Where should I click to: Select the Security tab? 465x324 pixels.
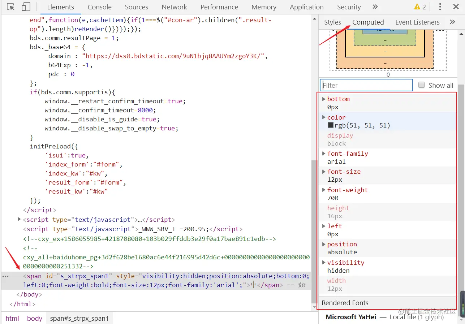[x=349, y=7]
